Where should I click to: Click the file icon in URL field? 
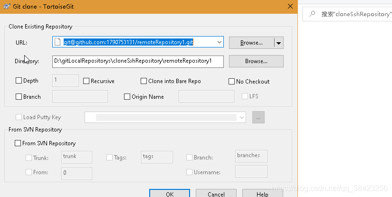57,42
